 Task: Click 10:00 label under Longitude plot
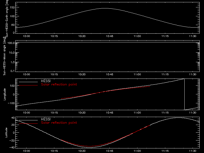pos(27,113)
